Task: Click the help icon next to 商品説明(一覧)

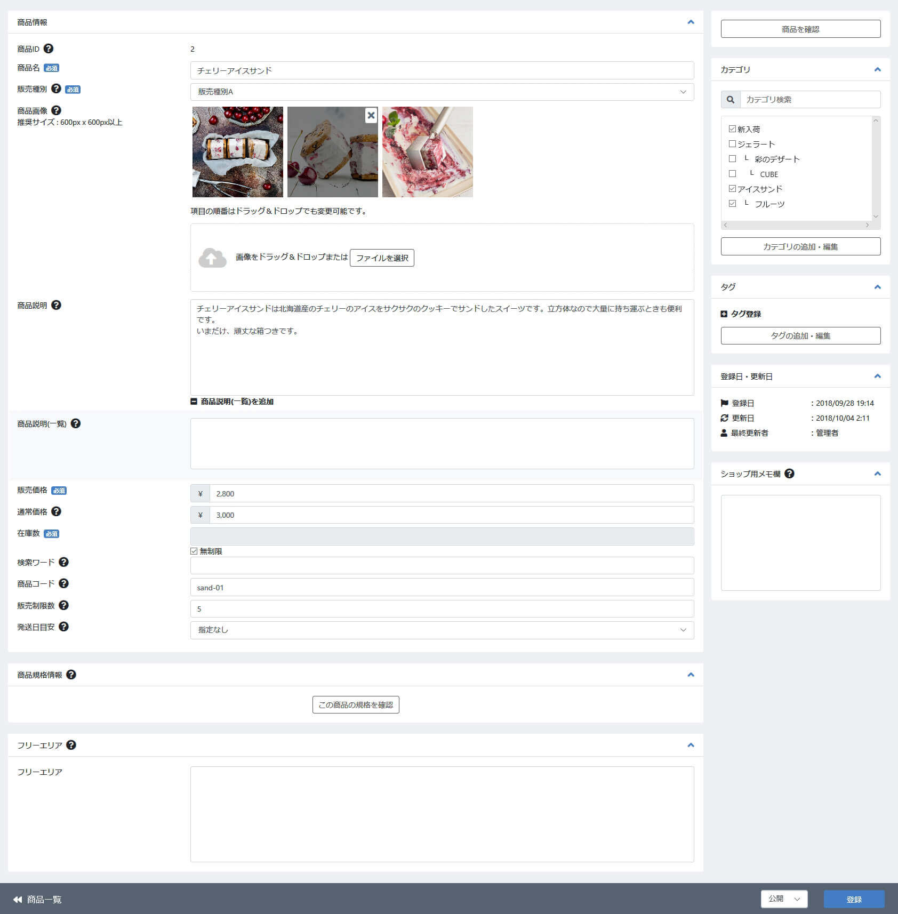Action: 75,423
